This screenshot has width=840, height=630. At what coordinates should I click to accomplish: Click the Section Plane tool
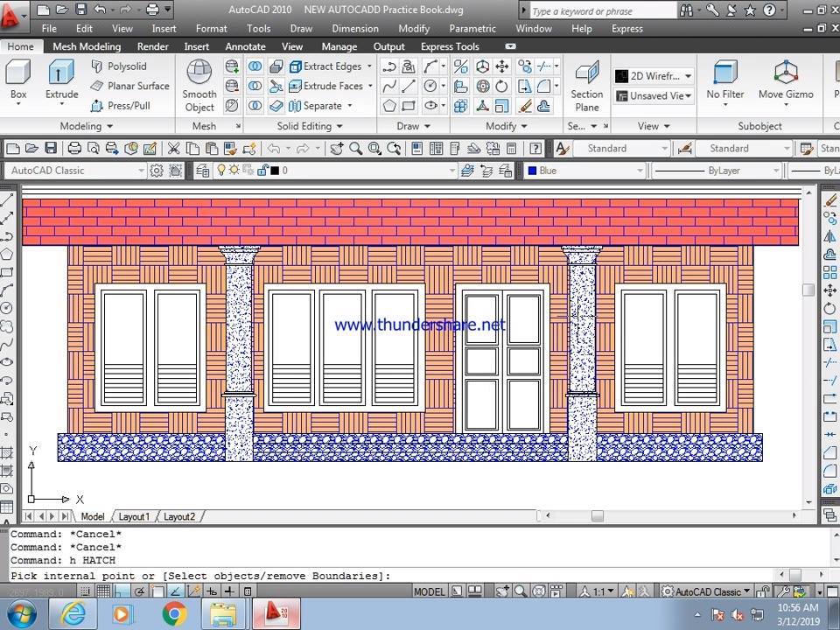pos(587,86)
